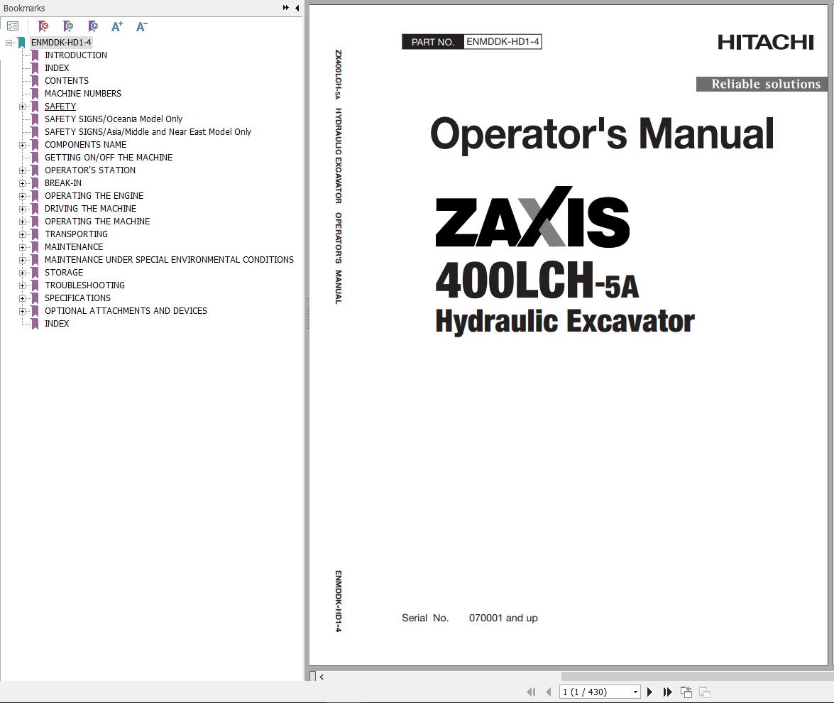The width and height of the screenshot is (834, 703).
Task: Open GETTING ON/OFF THE MACHINE bookmark
Action: coord(109,157)
